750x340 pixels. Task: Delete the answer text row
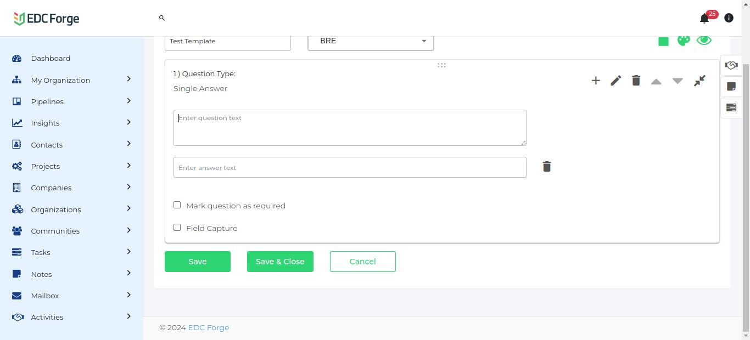coord(547,167)
